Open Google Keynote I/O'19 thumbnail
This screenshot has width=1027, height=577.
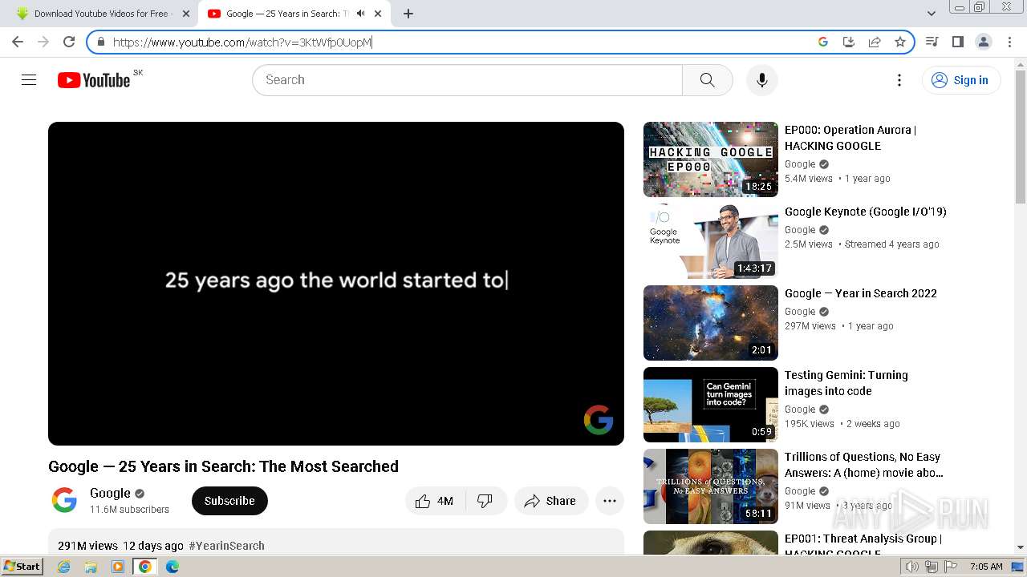(x=711, y=241)
